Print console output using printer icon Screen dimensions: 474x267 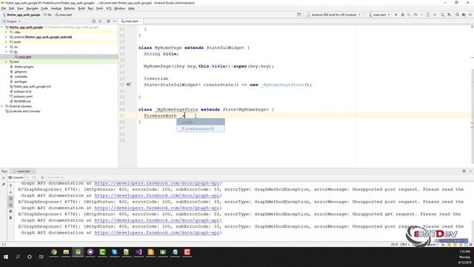click(10, 211)
